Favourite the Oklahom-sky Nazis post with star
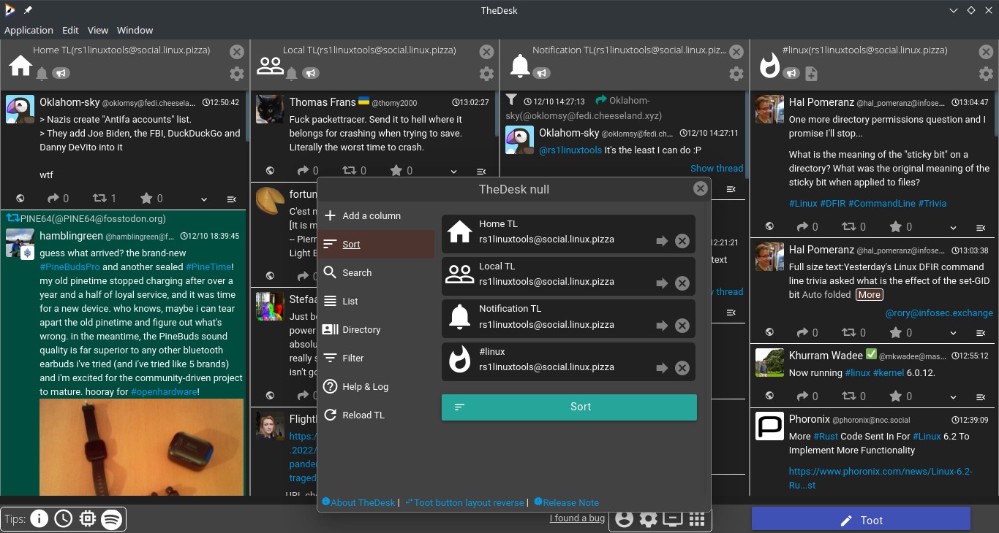Viewport: 999px width, 533px height. 146,198
